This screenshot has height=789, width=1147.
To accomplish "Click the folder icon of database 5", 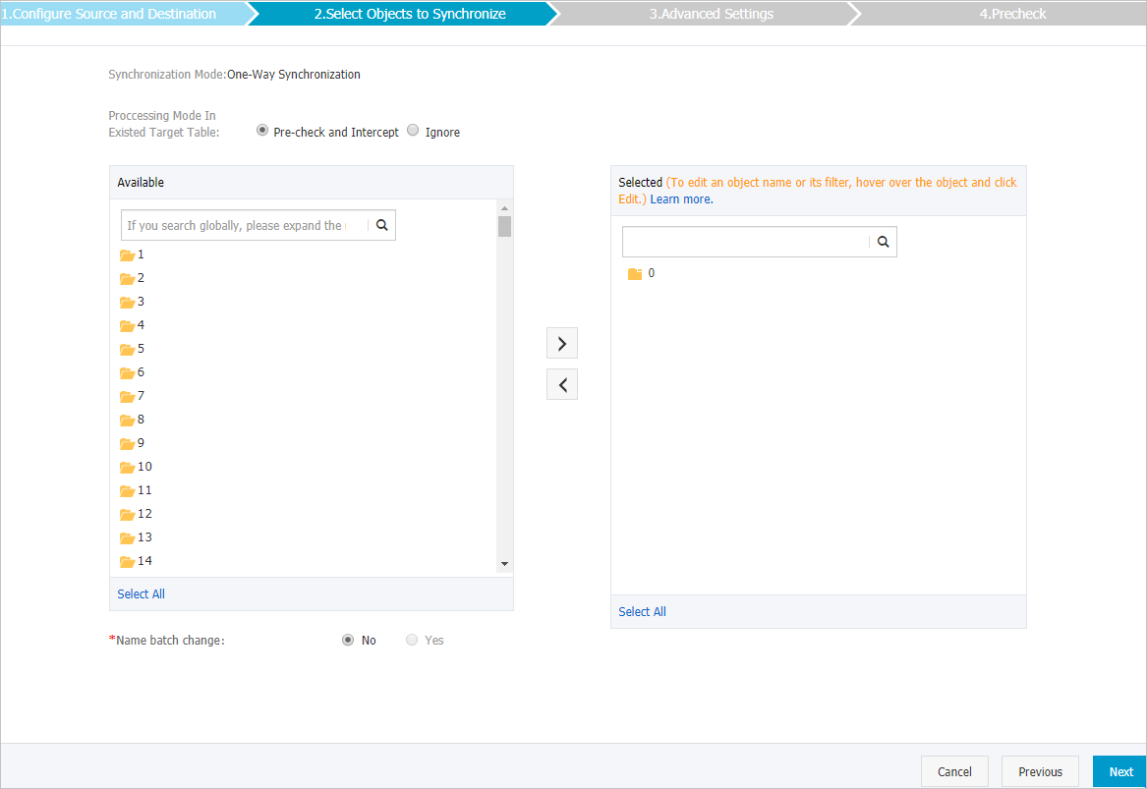I will pos(128,350).
